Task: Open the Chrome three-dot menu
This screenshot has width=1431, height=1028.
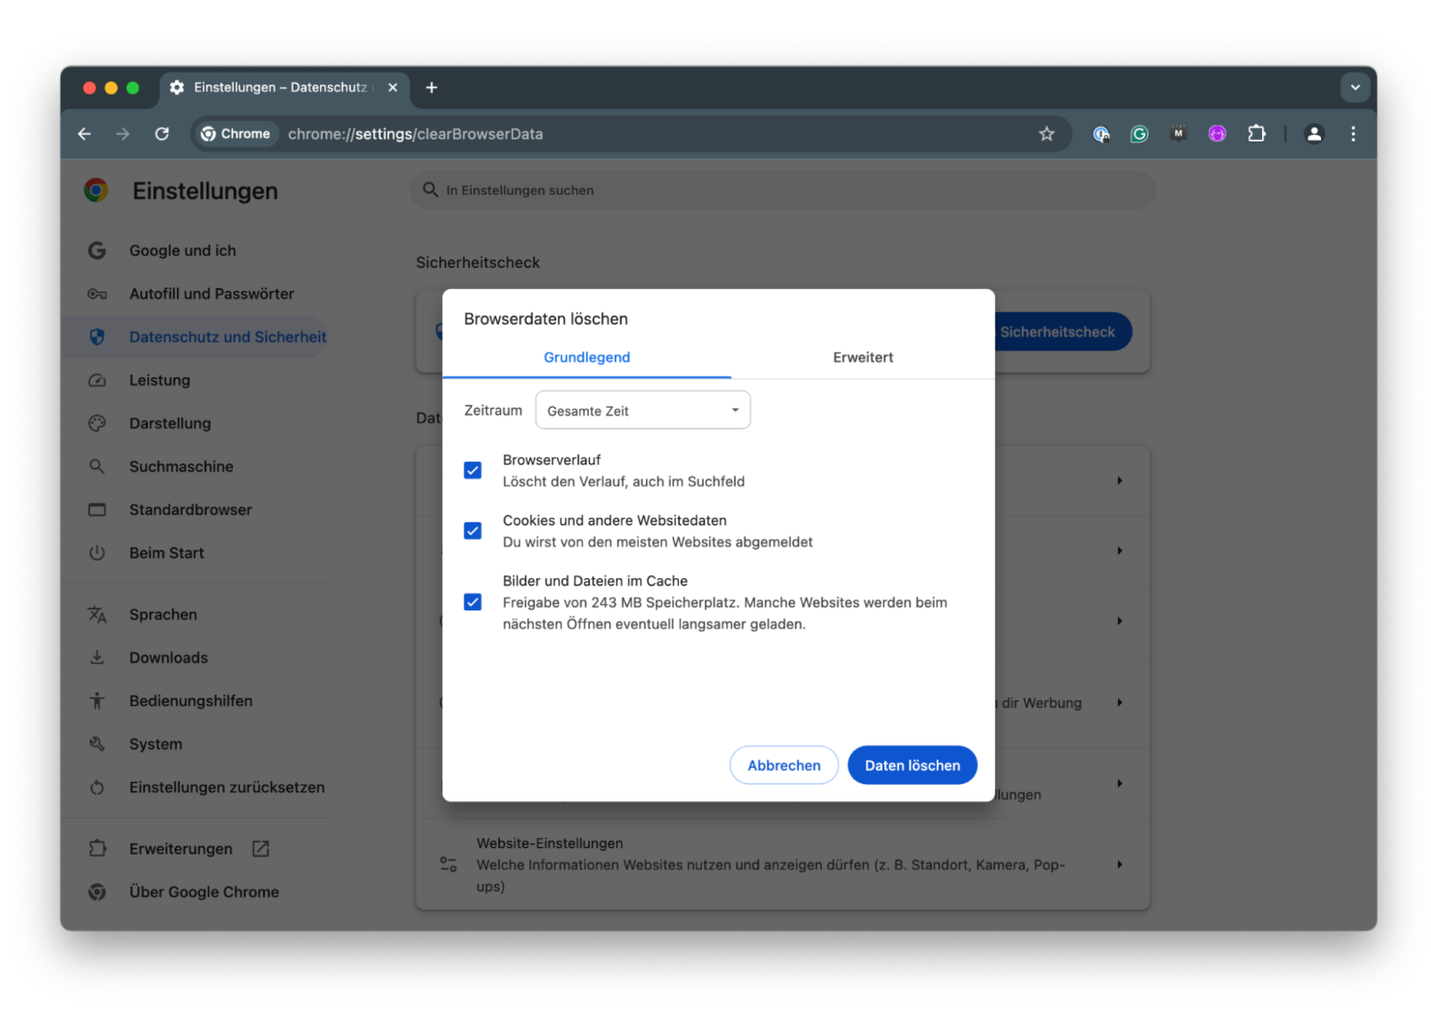Action: click(1353, 134)
